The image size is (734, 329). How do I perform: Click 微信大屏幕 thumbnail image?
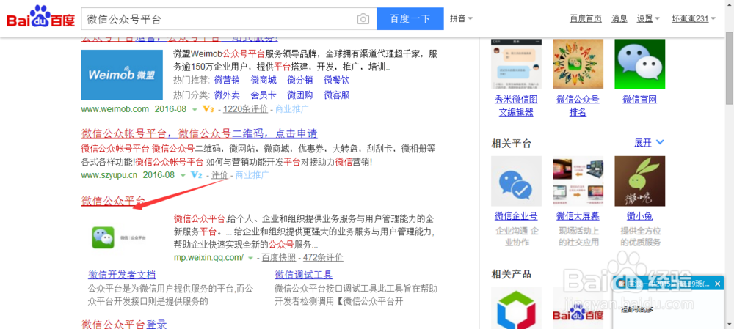tap(578, 181)
